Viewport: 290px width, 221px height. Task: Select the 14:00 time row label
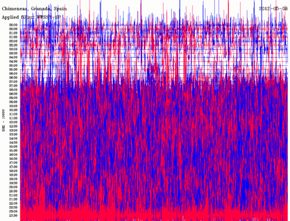click(13, 138)
